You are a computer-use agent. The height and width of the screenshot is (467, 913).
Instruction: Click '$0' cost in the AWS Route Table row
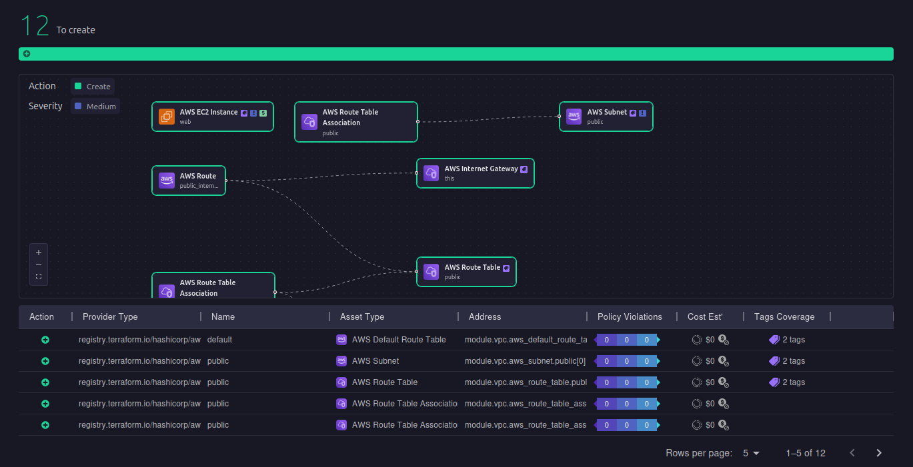coord(710,382)
